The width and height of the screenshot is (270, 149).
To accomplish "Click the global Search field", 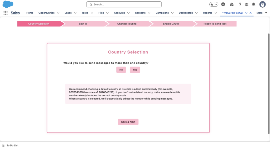I will tap(124, 4).
